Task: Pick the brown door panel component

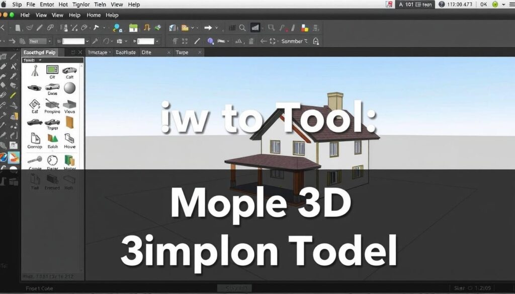Action: click(69, 122)
